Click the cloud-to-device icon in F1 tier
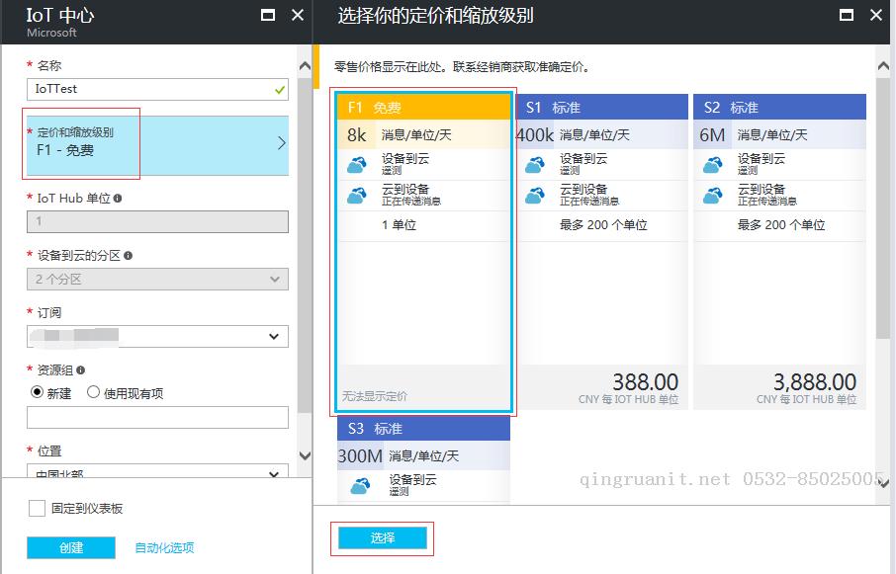This screenshot has width=896, height=574. pyautogui.click(x=355, y=194)
